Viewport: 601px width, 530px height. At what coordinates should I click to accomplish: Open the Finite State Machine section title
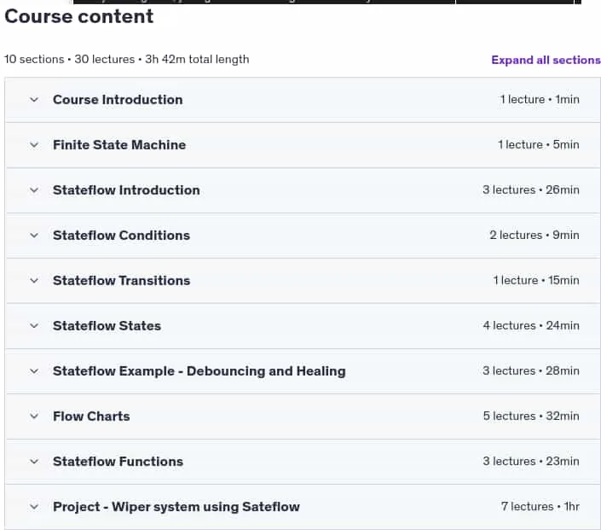(119, 145)
